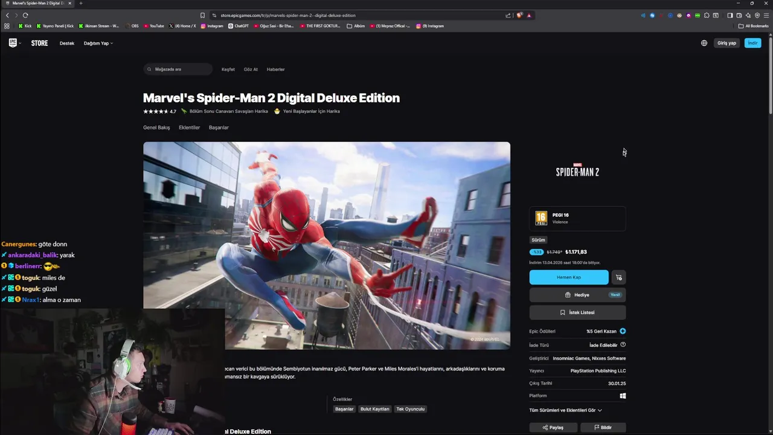The image size is (773, 435).
Task: Click the share page icon in address bar
Action: point(508,15)
